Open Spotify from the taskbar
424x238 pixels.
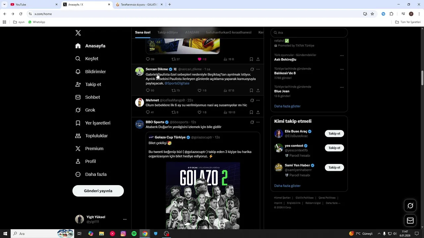134,234
